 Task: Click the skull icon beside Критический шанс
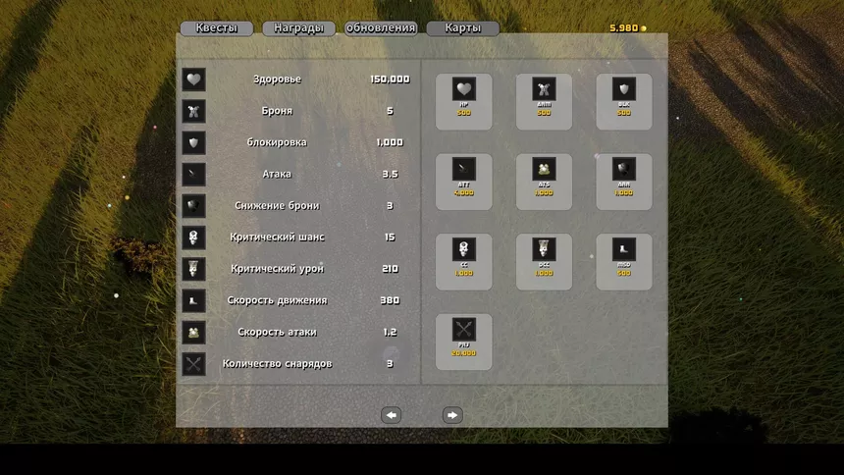pos(193,237)
